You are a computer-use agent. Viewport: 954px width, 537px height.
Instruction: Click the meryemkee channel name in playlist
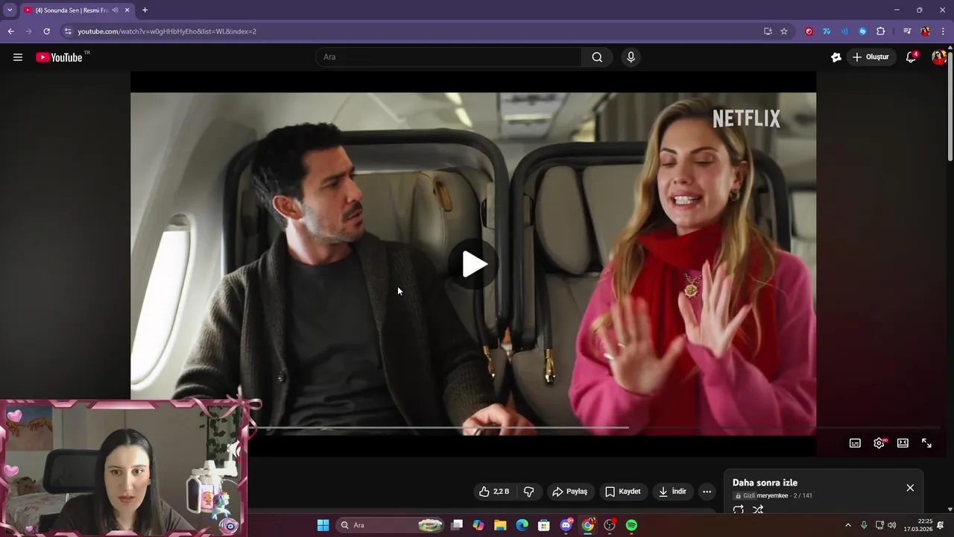pos(772,496)
